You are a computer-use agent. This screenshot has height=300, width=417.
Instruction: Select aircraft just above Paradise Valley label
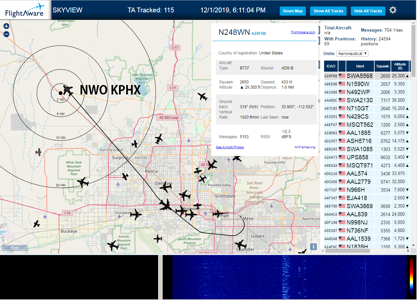[x=202, y=179]
